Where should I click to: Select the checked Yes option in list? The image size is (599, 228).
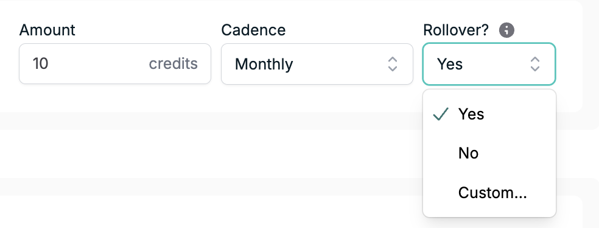[489, 114]
